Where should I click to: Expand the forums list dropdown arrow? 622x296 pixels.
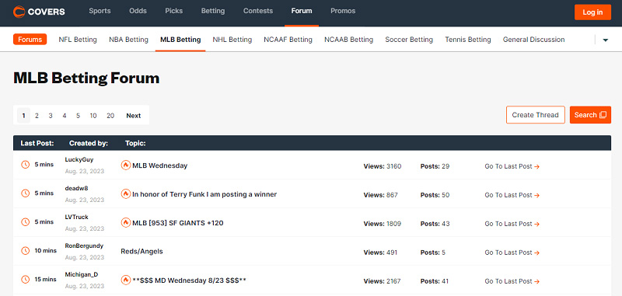(x=606, y=40)
